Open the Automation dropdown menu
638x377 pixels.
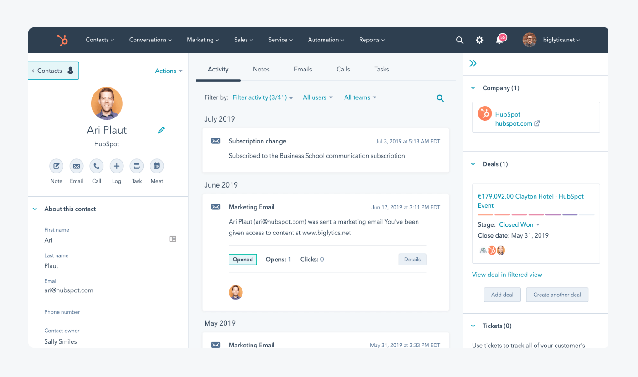click(x=326, y=40)
